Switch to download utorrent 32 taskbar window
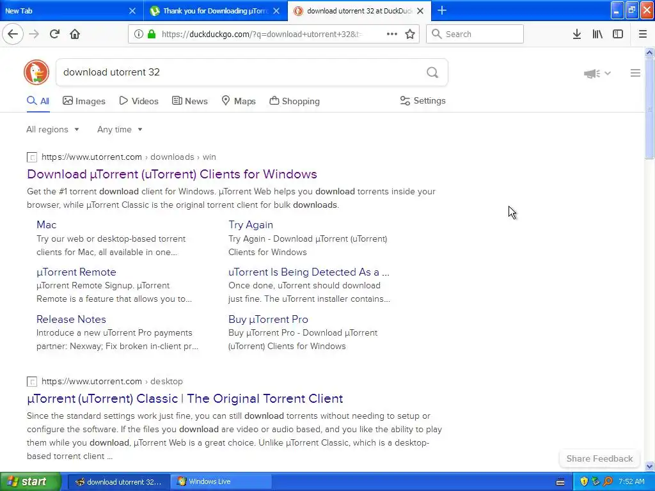This screenshot has height=491, width=655. 118,482
